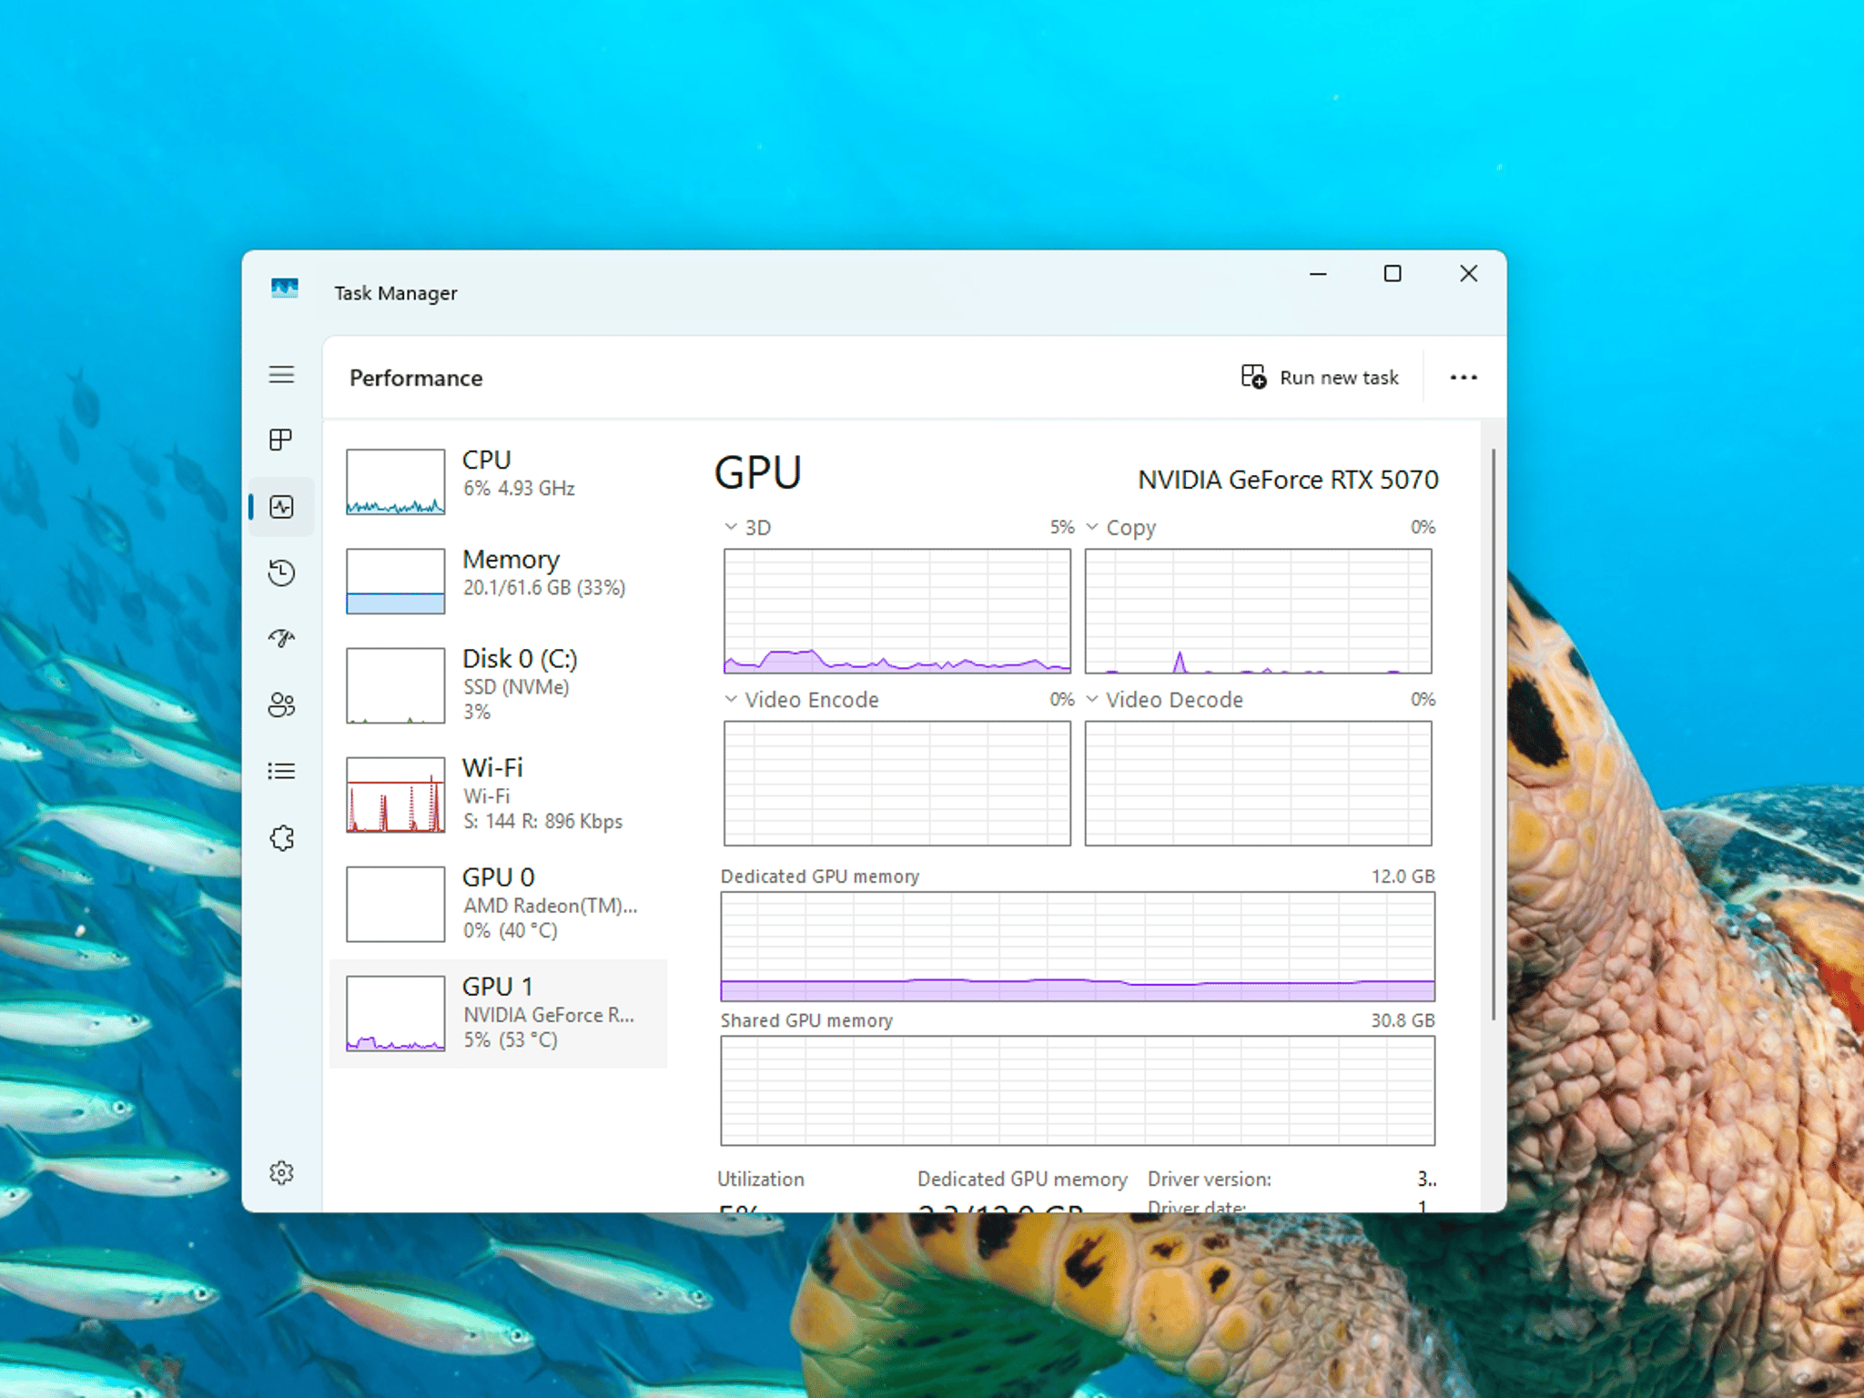1864x1398 pixels.
Task: Click the Wi-Fi mini graph thumbnail
Action: pos(396,795)
